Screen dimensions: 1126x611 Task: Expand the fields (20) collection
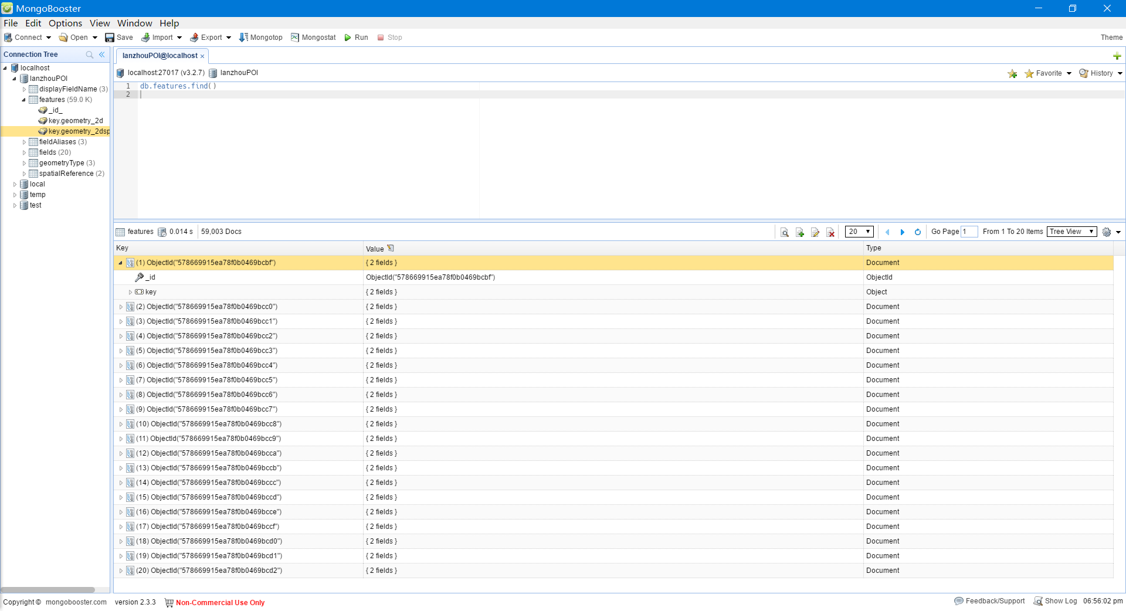point(24,152)
